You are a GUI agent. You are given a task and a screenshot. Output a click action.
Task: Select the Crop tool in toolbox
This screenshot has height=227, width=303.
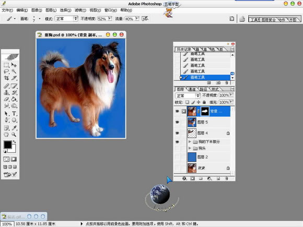(6, 78)
